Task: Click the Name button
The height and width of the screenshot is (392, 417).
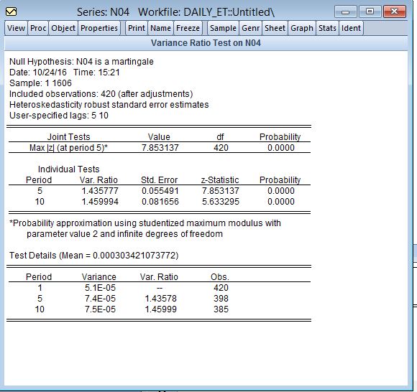Action: tap(160, 28)
